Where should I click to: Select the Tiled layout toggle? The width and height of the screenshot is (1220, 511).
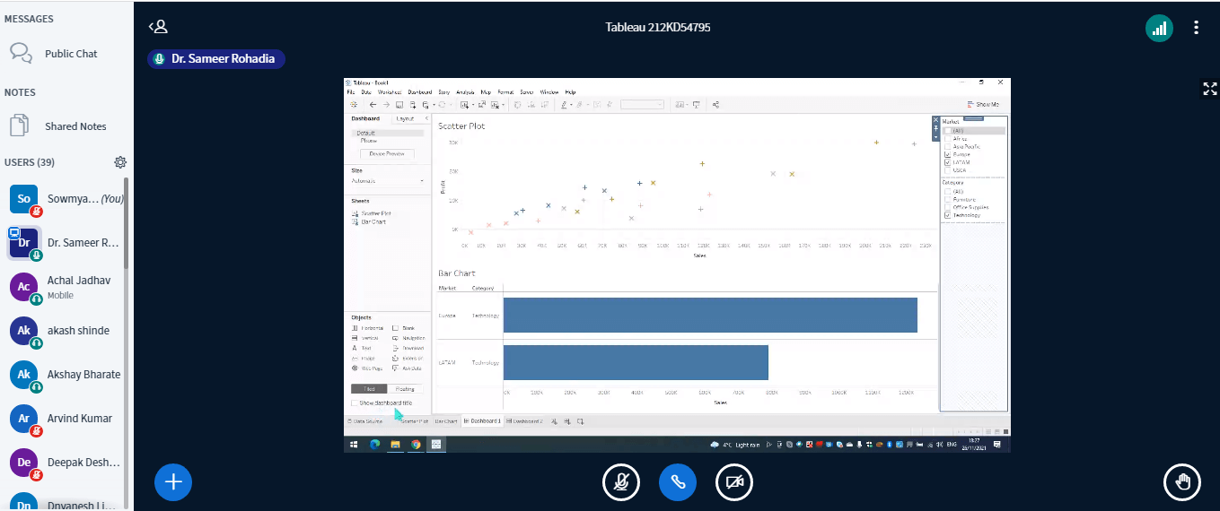(x=369, y=389)
